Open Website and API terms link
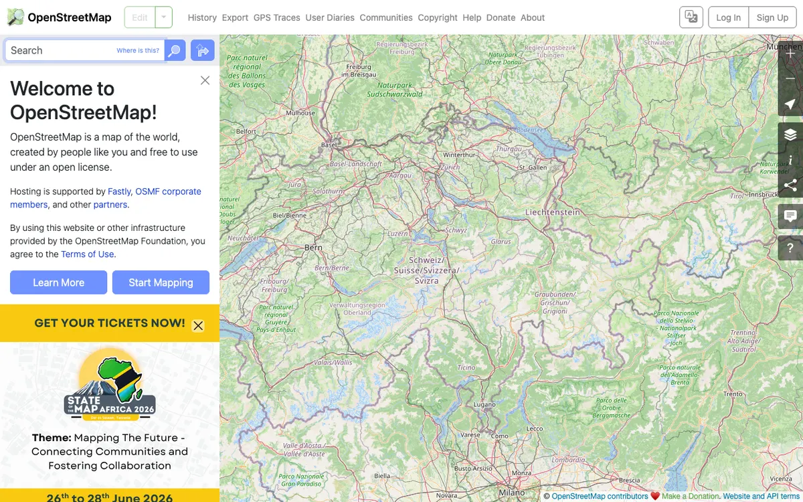This screenshot has width=803, height=502. 761,496
